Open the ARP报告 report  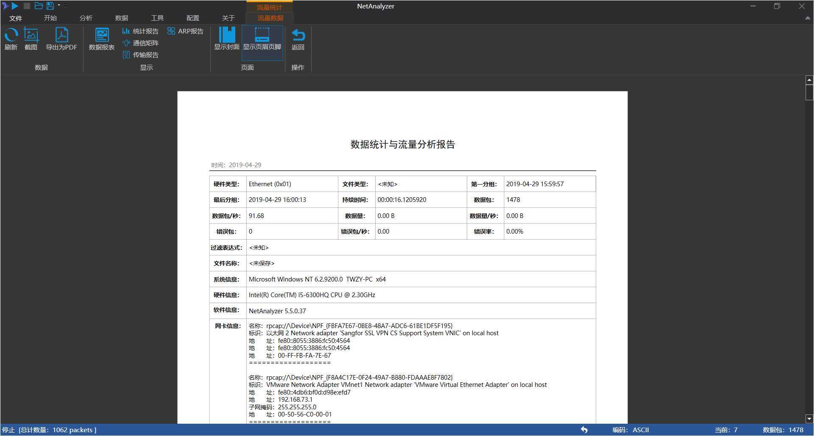(x=185, y=31)
